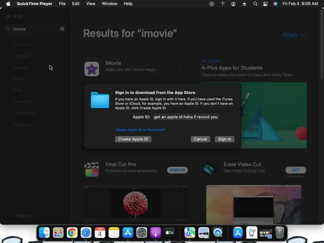324x243 pixels.
Task: Open Calendar from the Dock
Action: pyautogui.click(x=100, y=233)
